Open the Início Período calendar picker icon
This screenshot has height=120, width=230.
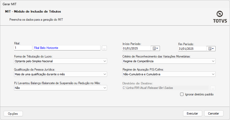[x=155, y=48]
